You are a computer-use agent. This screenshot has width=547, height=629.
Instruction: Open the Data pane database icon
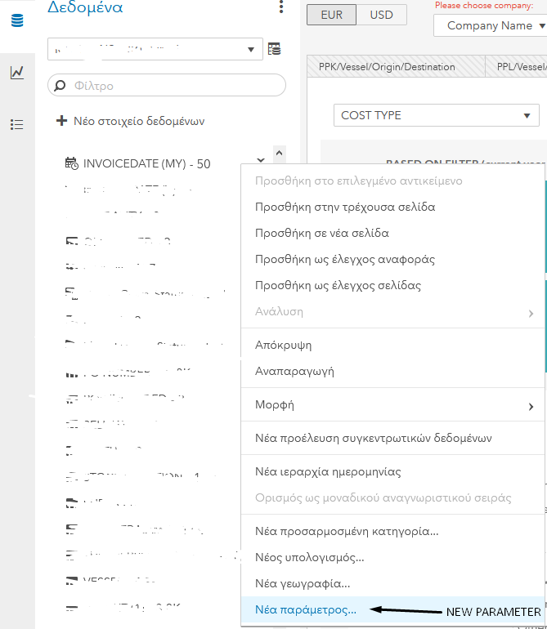pyautogui.click(x=16, y=20)
